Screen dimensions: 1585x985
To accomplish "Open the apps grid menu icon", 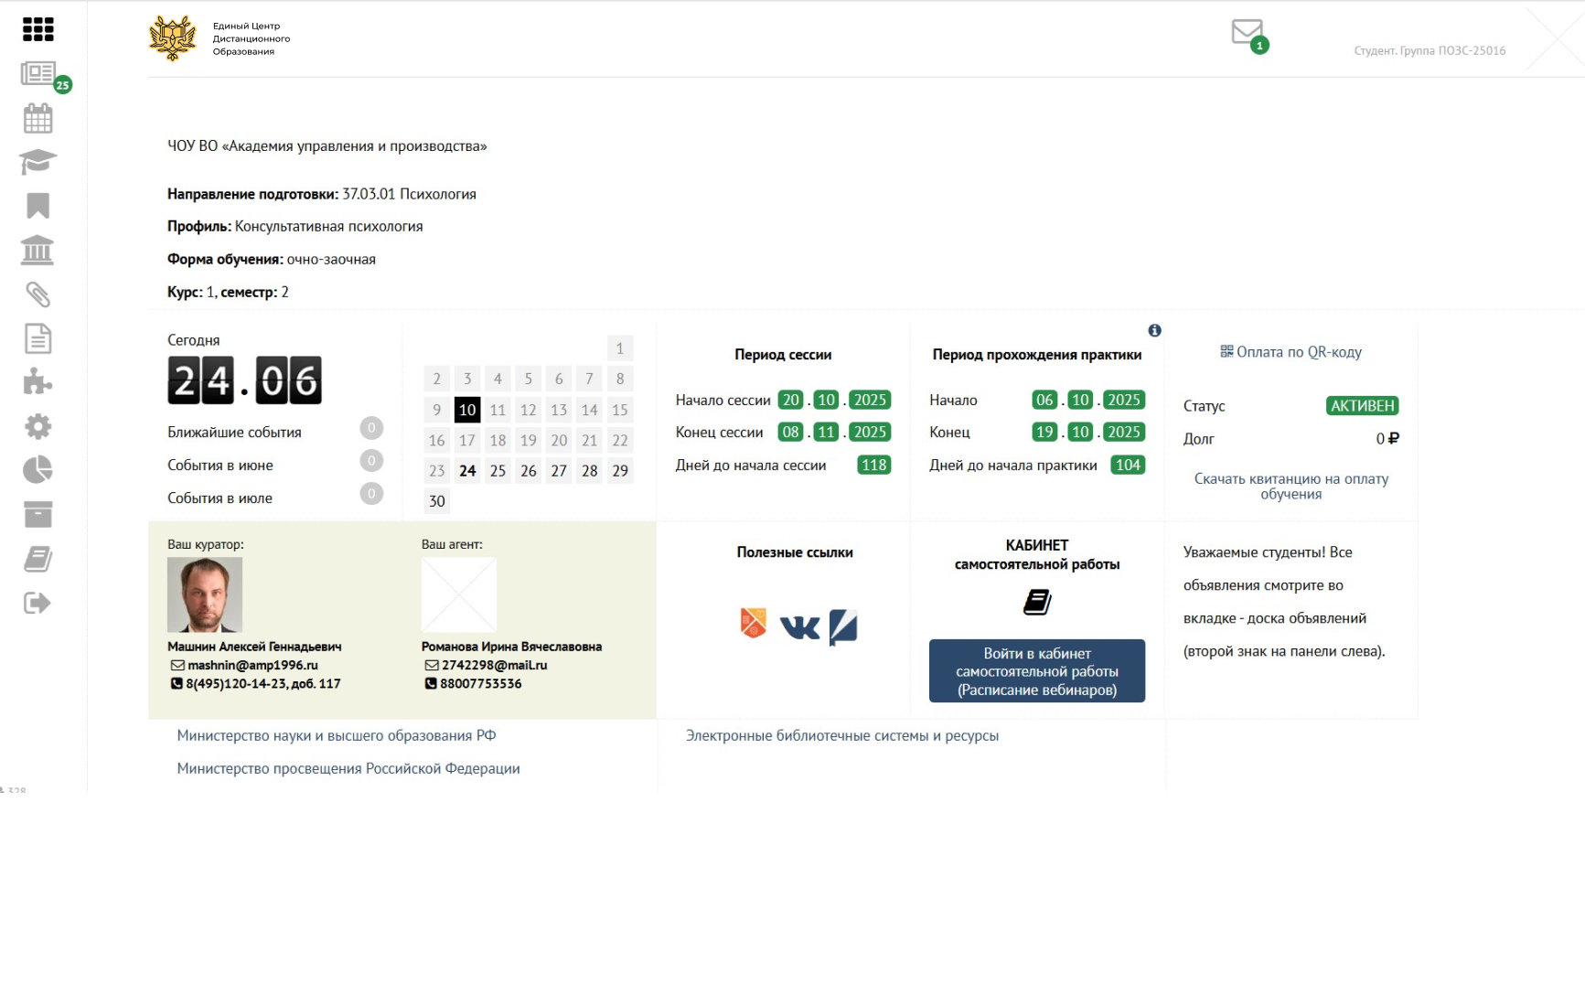I will [x=37, y=29].
